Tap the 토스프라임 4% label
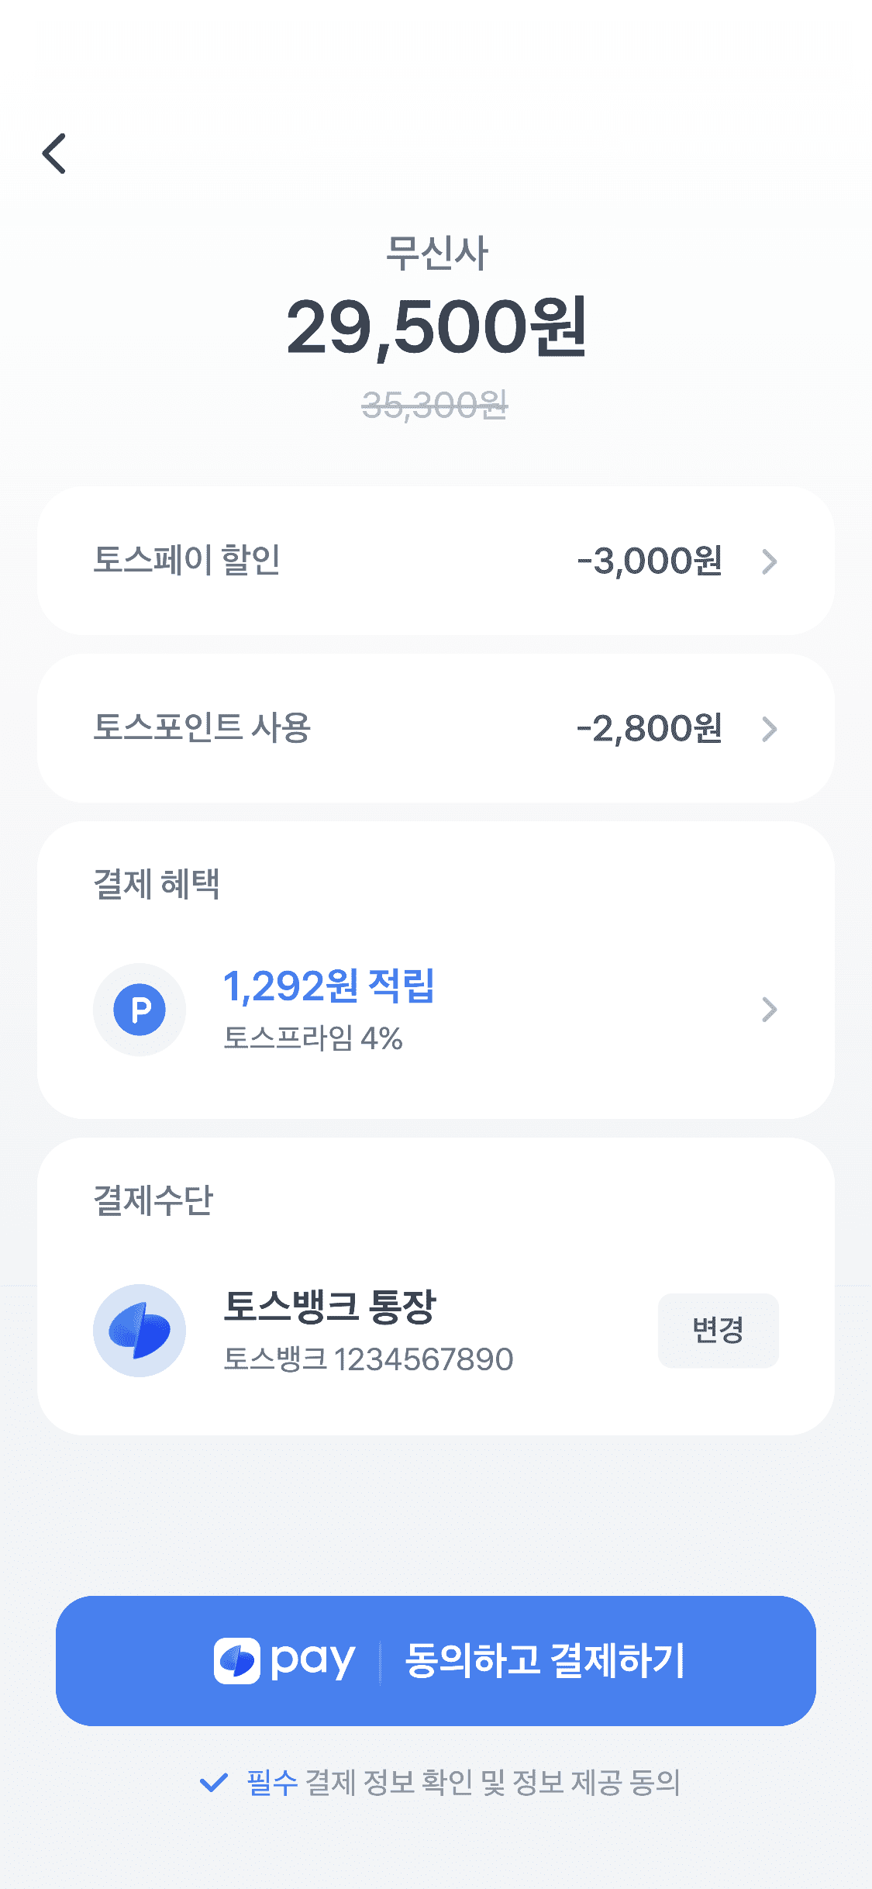 pos(313,1038)
